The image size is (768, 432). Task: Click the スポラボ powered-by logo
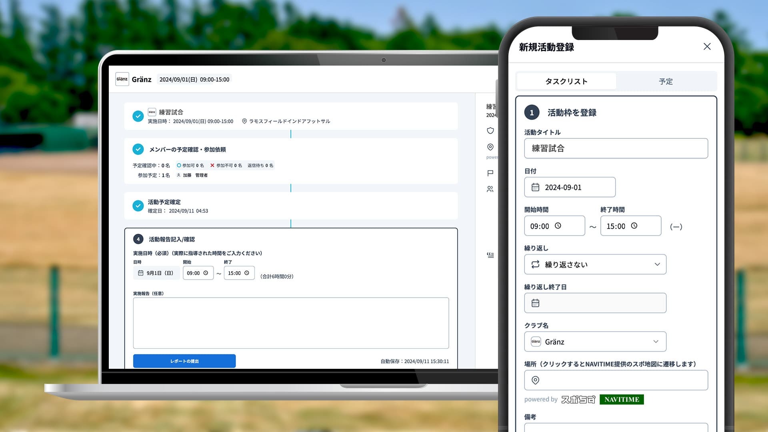pos(578,399)
